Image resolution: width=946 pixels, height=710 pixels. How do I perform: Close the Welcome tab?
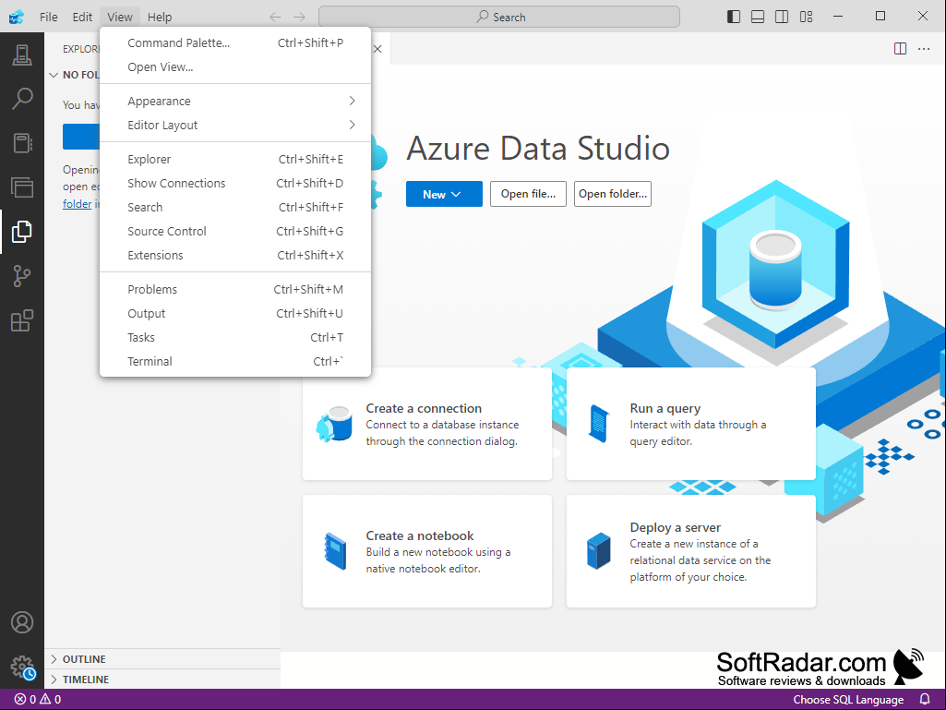tap(377, 49)
